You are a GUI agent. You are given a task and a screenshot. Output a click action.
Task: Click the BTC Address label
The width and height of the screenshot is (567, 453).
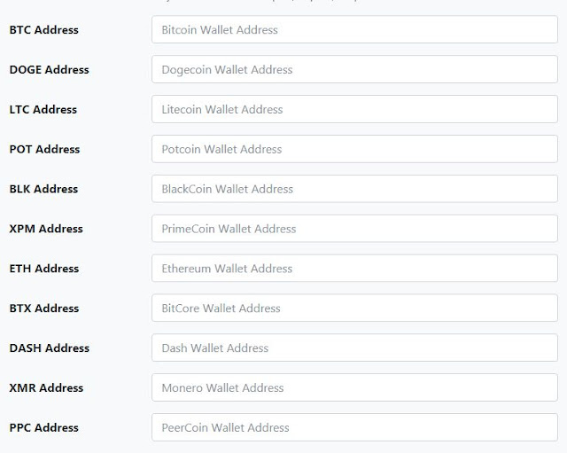click(43, 30)
